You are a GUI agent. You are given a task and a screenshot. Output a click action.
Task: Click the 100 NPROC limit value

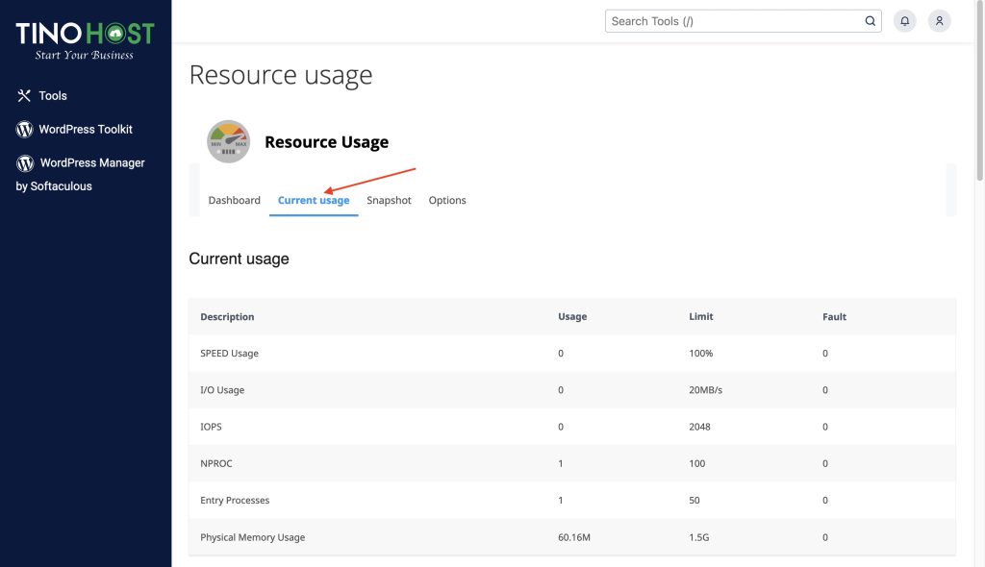697,463
